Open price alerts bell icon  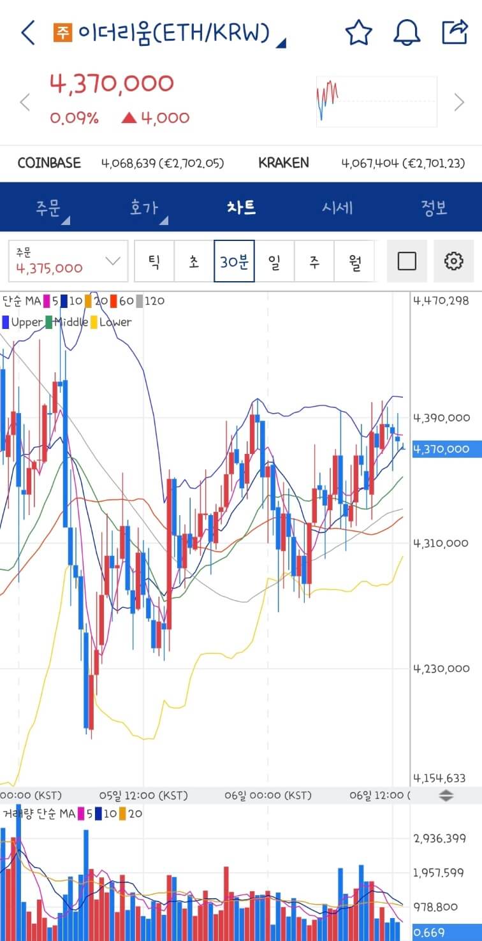pyautogui.click(x=407, y=33)
